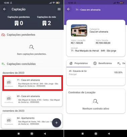Switch to the Beneficiários tab
Image resolution: width=127 pixels, height=137 pixels.
pyautogui.click(x=103, y=63)
